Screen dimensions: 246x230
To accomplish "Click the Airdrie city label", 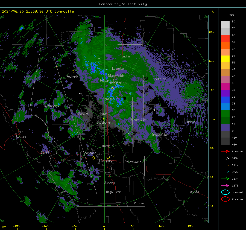I will [x=108, y=146].
